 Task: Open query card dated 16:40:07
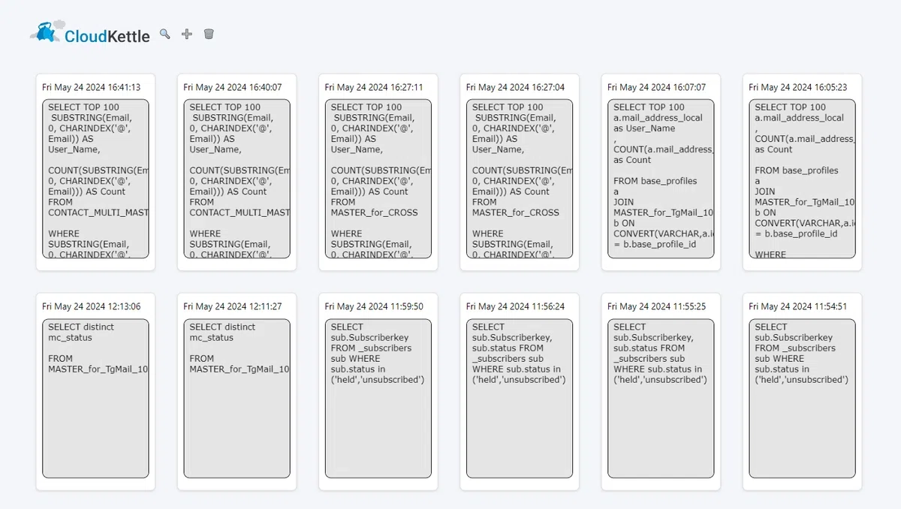237,172
